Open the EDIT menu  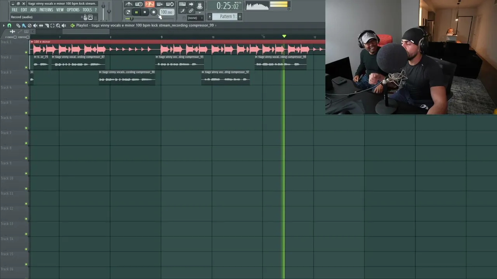coord(24,10)
